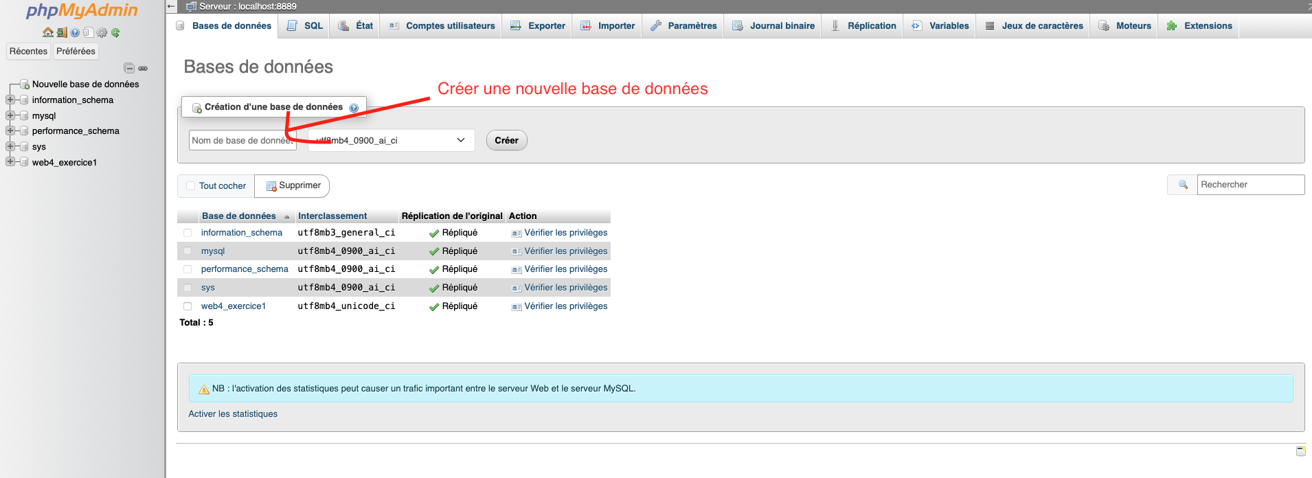Open the Comptes utilisateurs tab
The image size is (1312, 478).
click(x=442, y=26)
